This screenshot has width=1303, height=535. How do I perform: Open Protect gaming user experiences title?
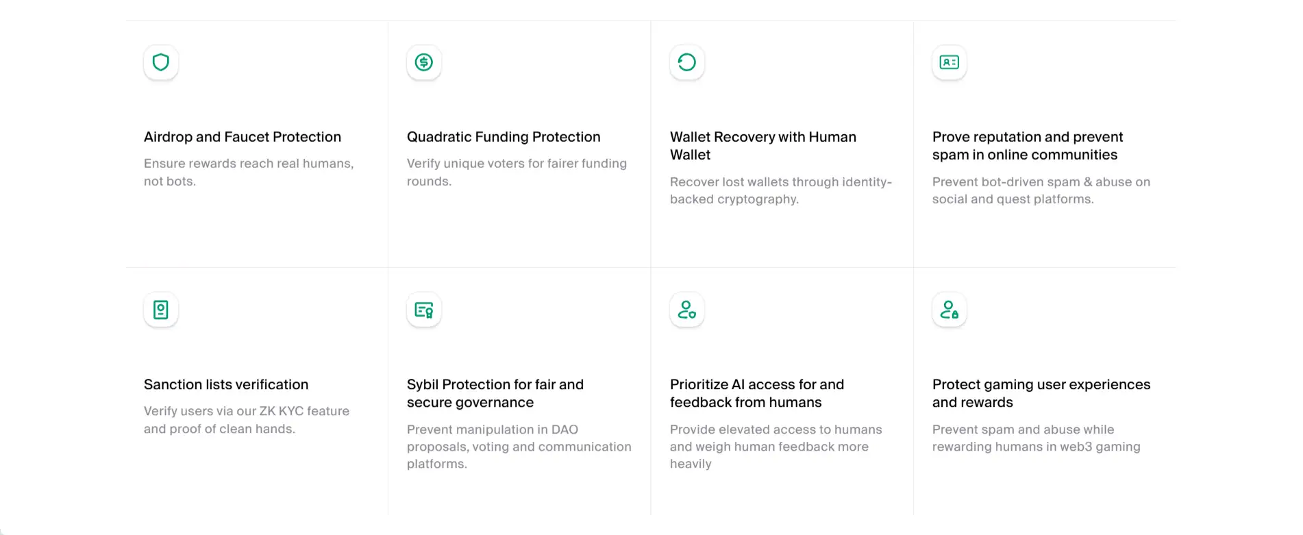pos(1041,393)
